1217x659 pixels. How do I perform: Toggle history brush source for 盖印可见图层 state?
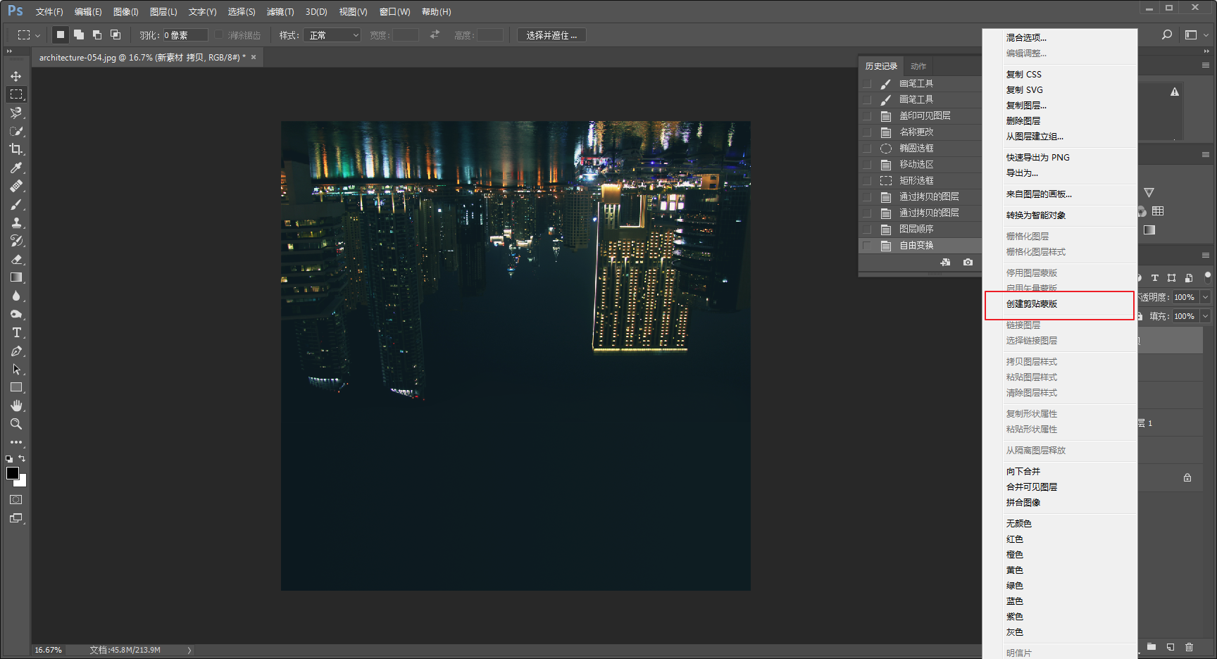(867, 116)
